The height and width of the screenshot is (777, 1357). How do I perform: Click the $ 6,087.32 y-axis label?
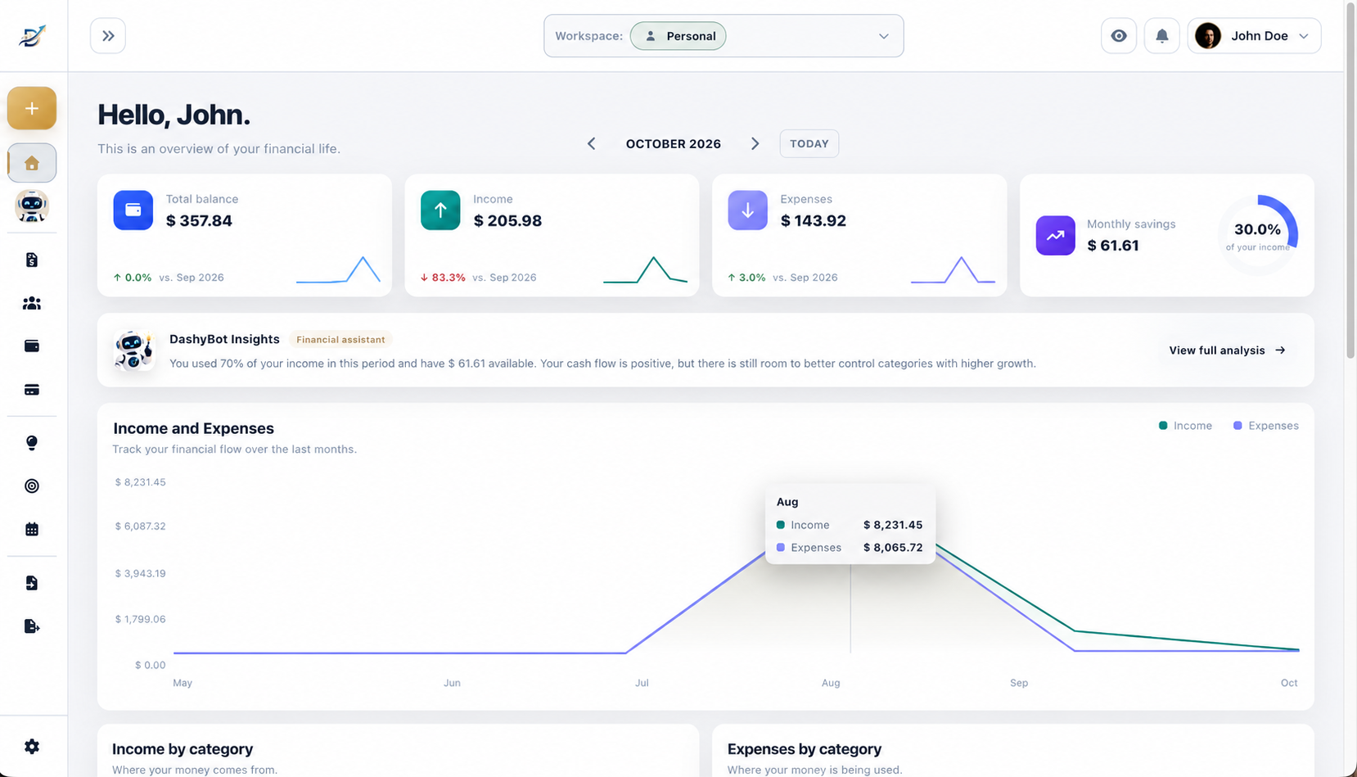pos(141,526)
